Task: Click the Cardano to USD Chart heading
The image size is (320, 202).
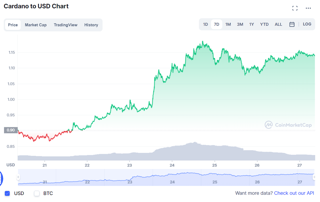Action: point(36,6)
